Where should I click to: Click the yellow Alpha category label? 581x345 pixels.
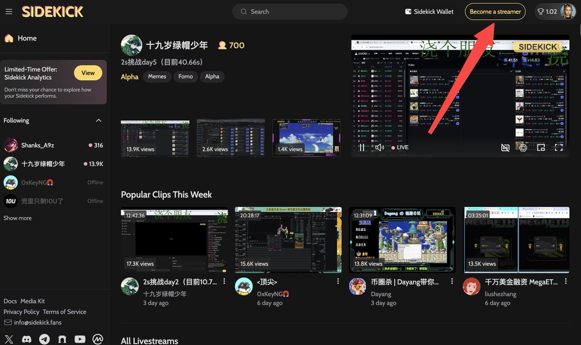coord(130,76)
